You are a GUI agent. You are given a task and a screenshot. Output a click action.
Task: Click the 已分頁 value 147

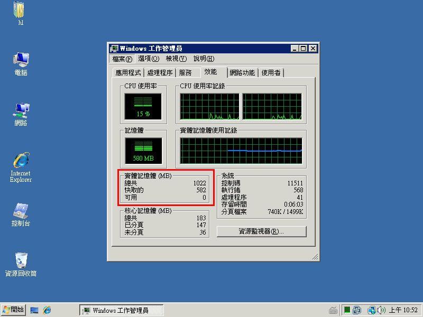pyautogui.click(x=201, y=225)
